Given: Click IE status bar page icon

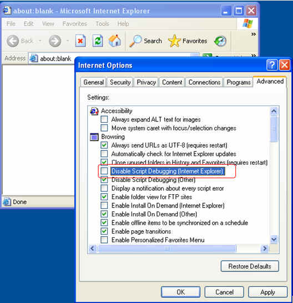Looking at the screenshot, I should (7, 202).
